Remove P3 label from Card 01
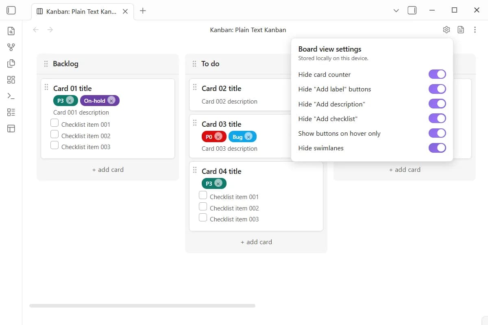 (x=70, y=101)
